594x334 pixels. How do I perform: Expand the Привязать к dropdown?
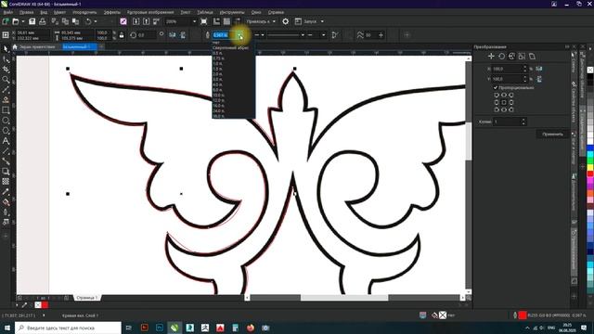click(274, 21)
